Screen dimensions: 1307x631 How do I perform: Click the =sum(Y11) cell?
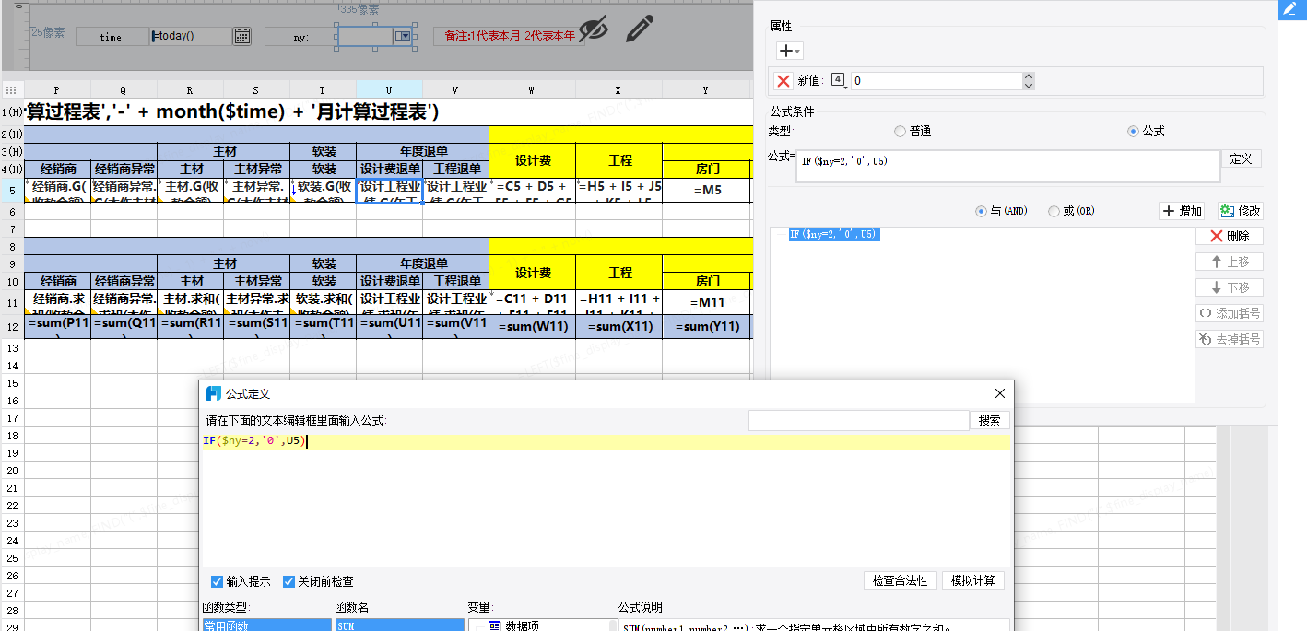point(706,327)
